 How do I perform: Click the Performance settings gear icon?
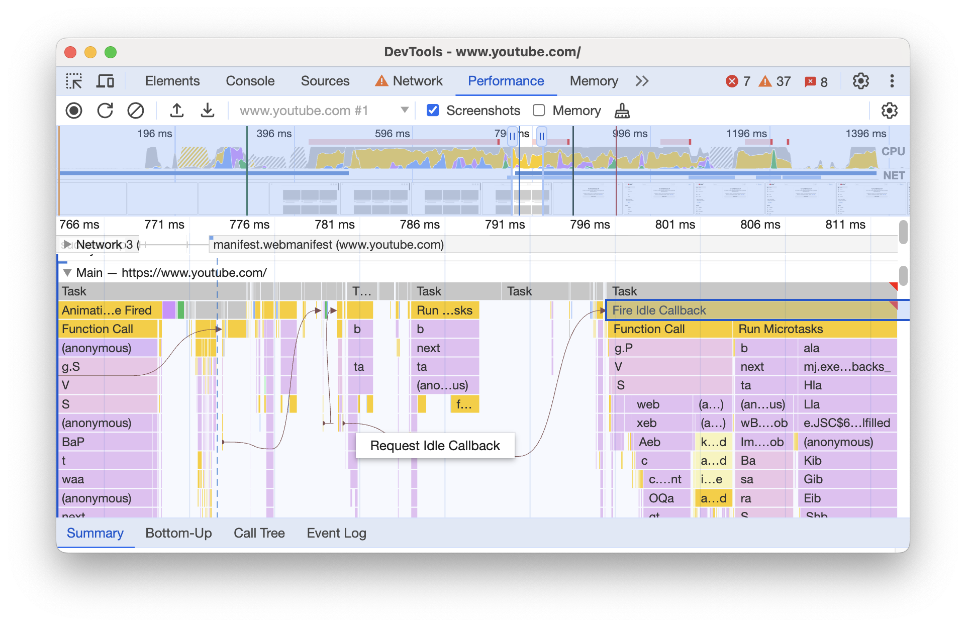click(889, 110)
